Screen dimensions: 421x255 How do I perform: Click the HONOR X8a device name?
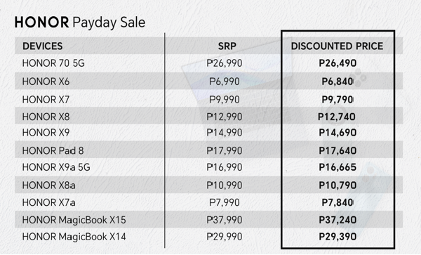tap(49, 185)
